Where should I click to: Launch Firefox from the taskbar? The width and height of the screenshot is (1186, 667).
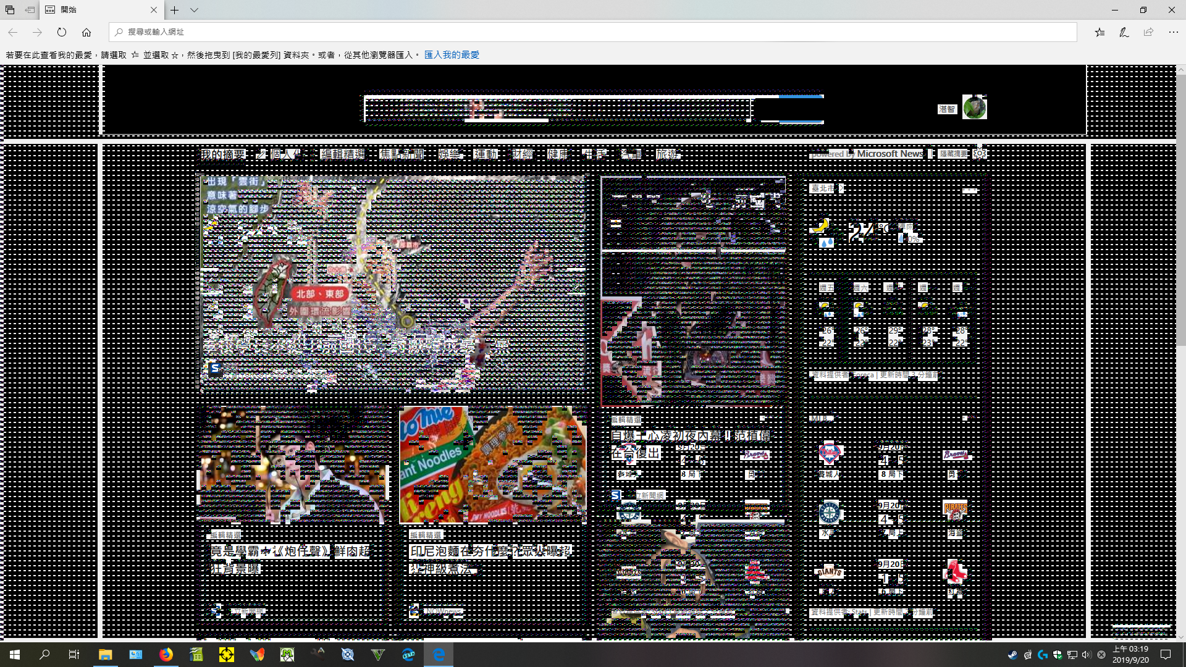point(166,655)
